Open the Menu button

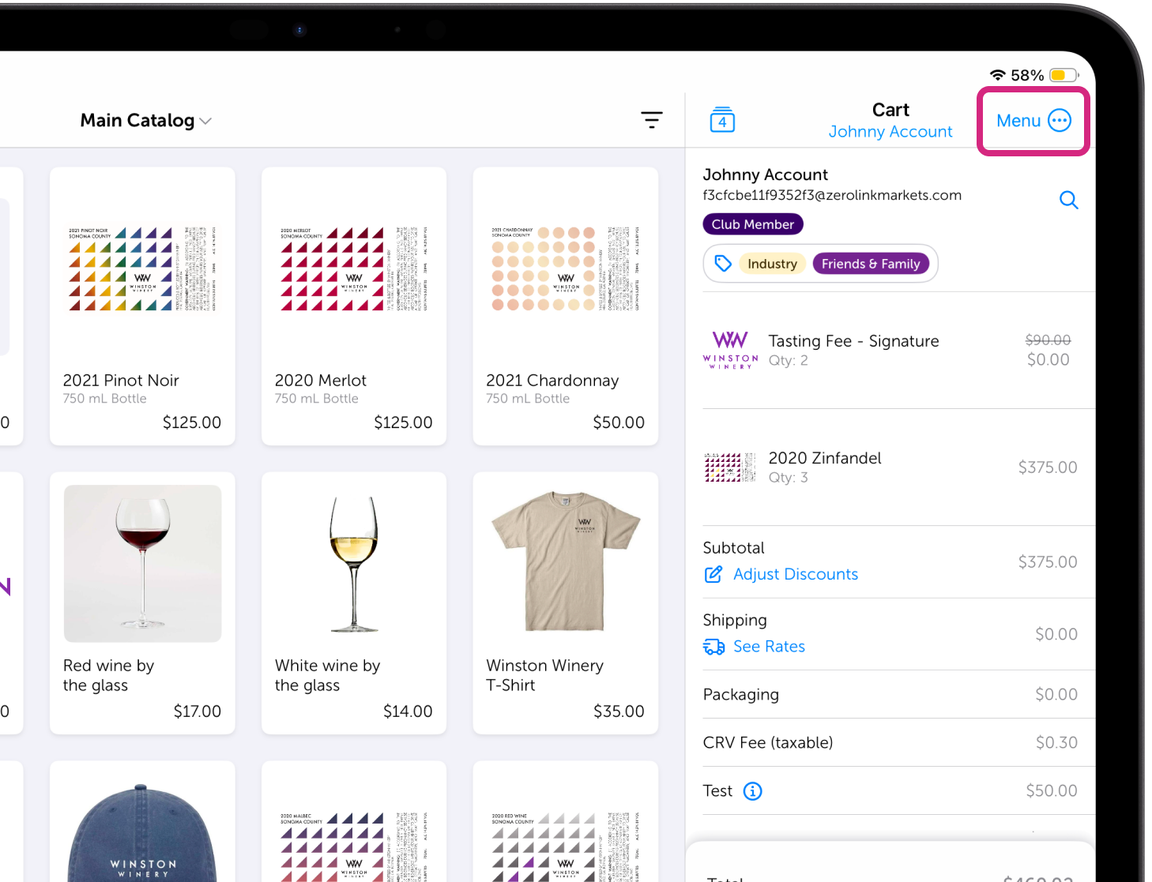[1033, 121]
